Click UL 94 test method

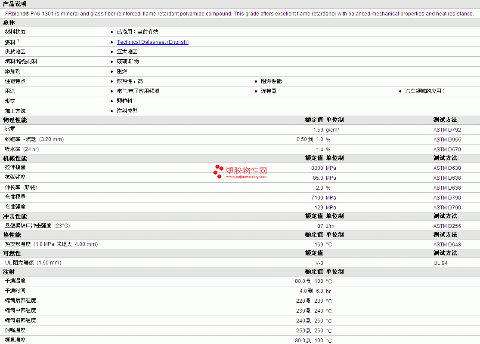(x=440, y=263)
